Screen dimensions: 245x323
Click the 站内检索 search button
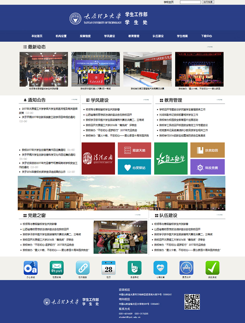click(208, 2)
